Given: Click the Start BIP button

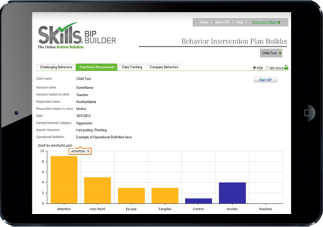Looking at the screenshot, I should click(266, 80).
